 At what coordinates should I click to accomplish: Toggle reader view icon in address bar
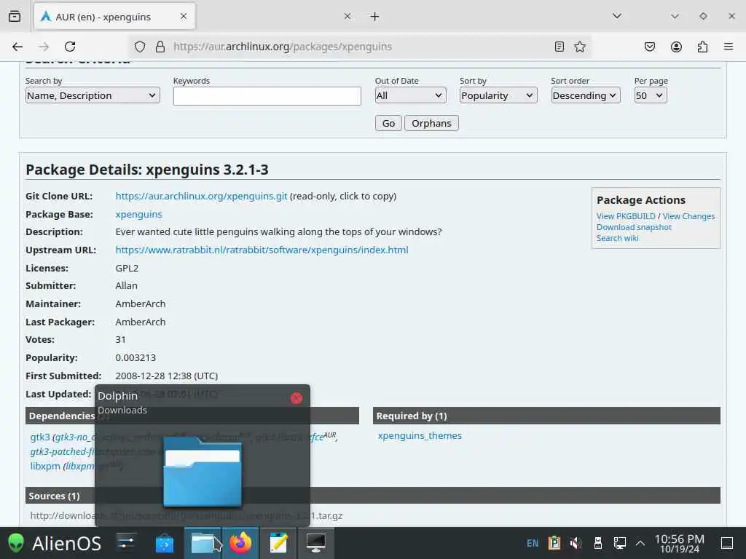(559, 47)
